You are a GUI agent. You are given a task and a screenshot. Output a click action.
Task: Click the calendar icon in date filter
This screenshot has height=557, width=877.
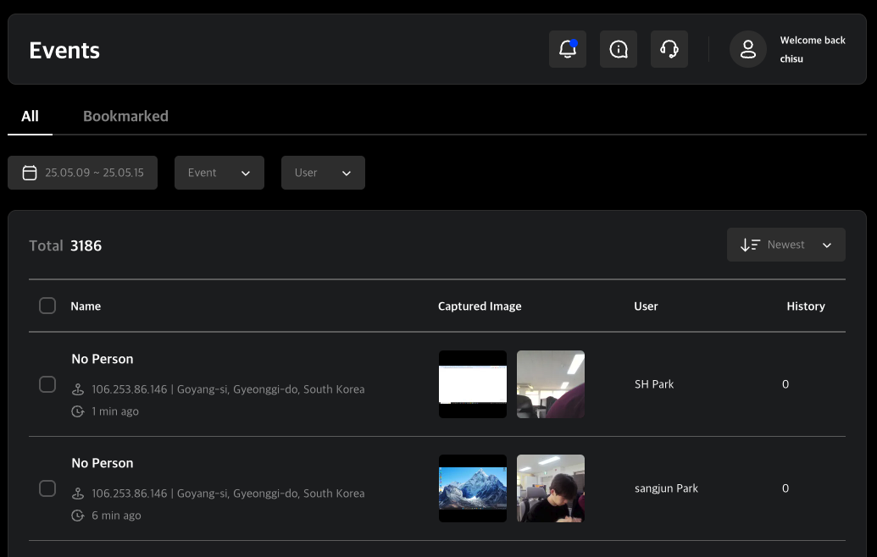point(30,173)
